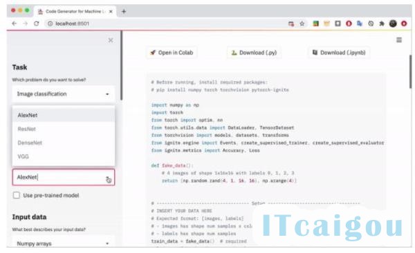The image size is (415, 253).
Task: Open the extensions puzzle icon
Action: coord(382,23)
